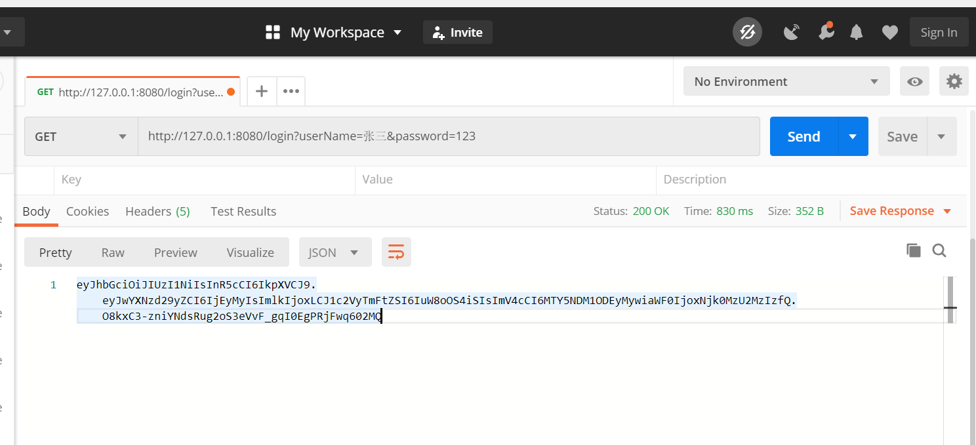Click the Save button
The width and height of the screenshot is (976, 445).
point(902,136)
